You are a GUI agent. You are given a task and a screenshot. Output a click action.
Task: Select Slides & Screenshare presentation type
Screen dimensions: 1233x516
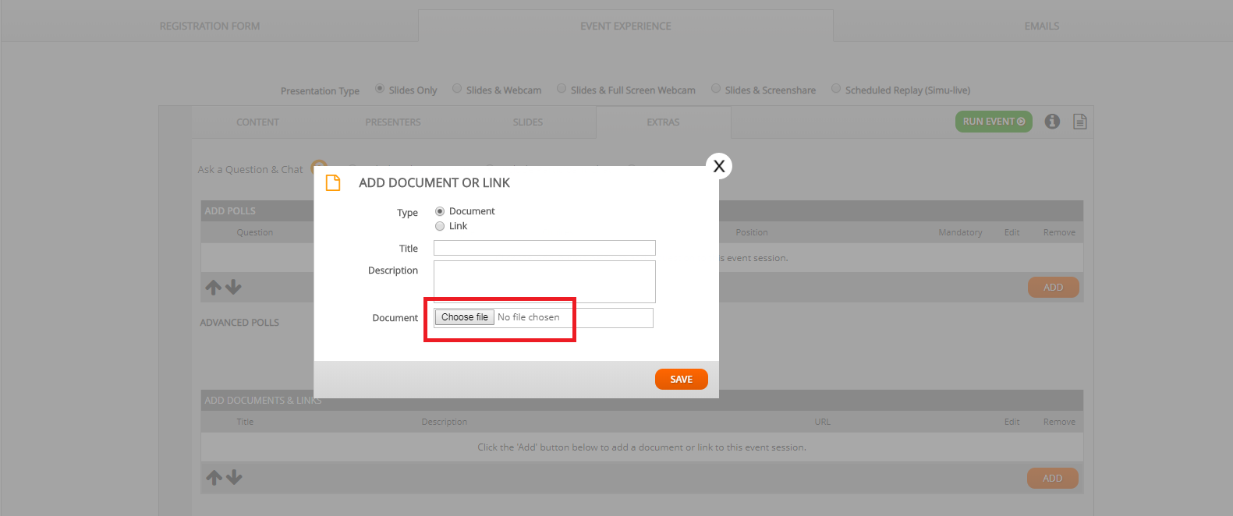(716, 89)
